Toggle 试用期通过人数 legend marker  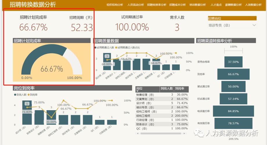[95, 48]
